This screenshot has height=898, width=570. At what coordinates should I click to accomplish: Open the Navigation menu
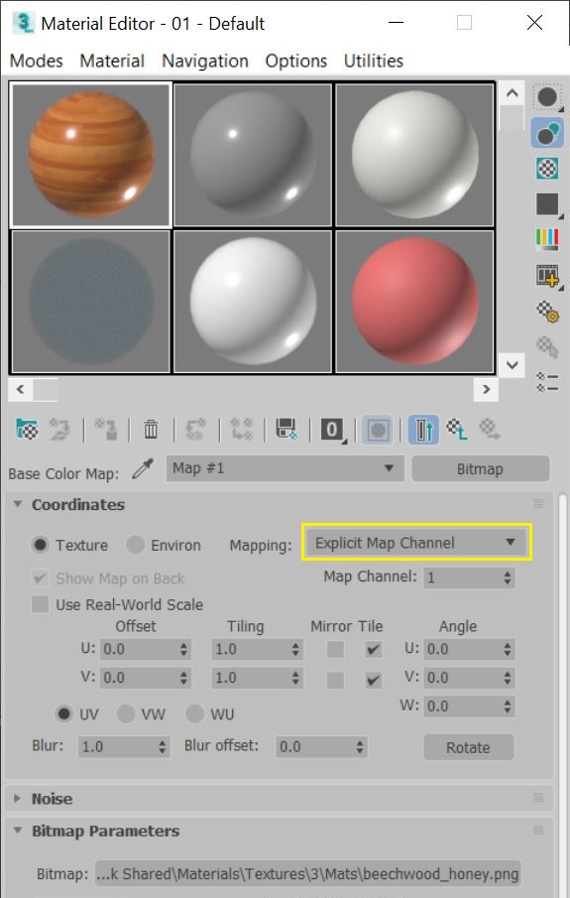point(205,61)
